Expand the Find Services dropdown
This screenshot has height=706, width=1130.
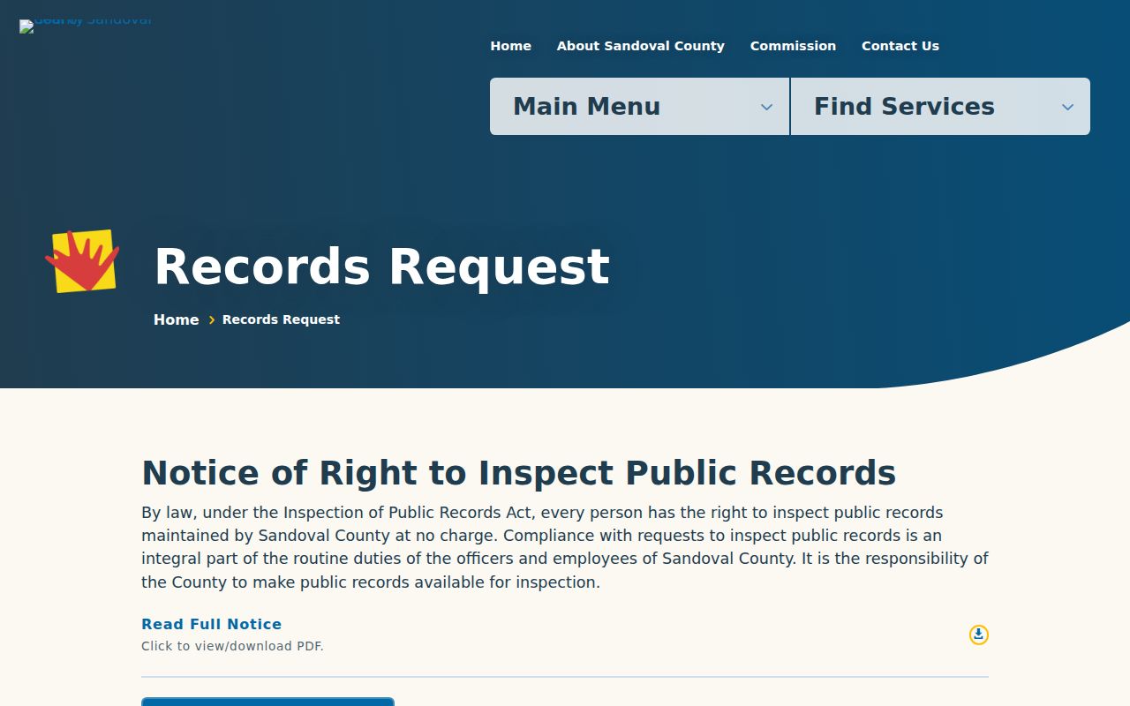click(x=940, y=107)
